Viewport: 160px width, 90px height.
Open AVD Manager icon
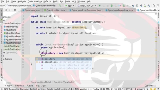[x=145, y=6]
